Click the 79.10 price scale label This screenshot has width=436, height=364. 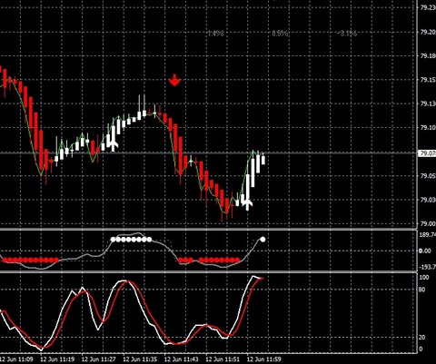[x=428, y=128]
